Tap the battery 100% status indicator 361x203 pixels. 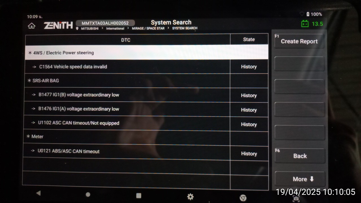pos(314,14)
